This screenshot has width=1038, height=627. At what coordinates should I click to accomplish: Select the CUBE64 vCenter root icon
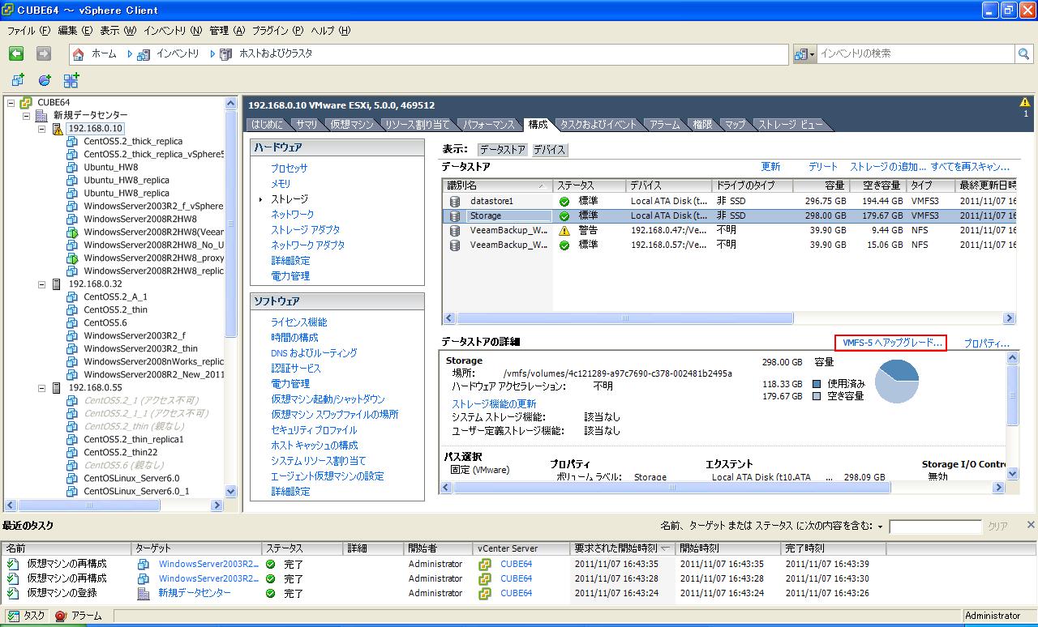coord(26,103)
